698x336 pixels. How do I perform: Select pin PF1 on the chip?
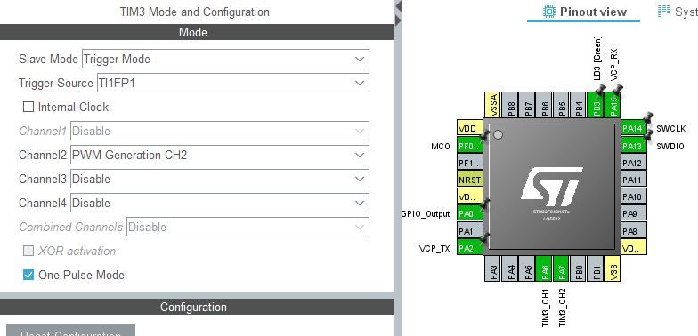(470, 163)
